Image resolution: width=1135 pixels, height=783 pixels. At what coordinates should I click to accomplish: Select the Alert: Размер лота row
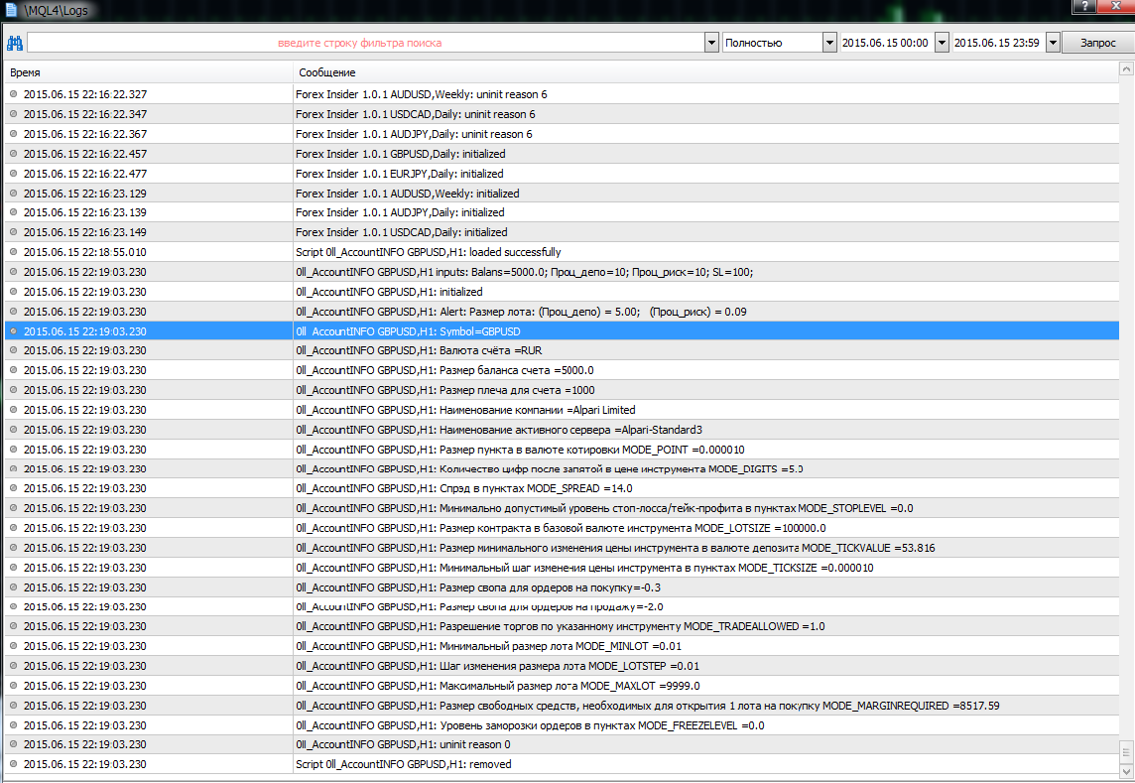pyautogui.click(x=562, y=312)
